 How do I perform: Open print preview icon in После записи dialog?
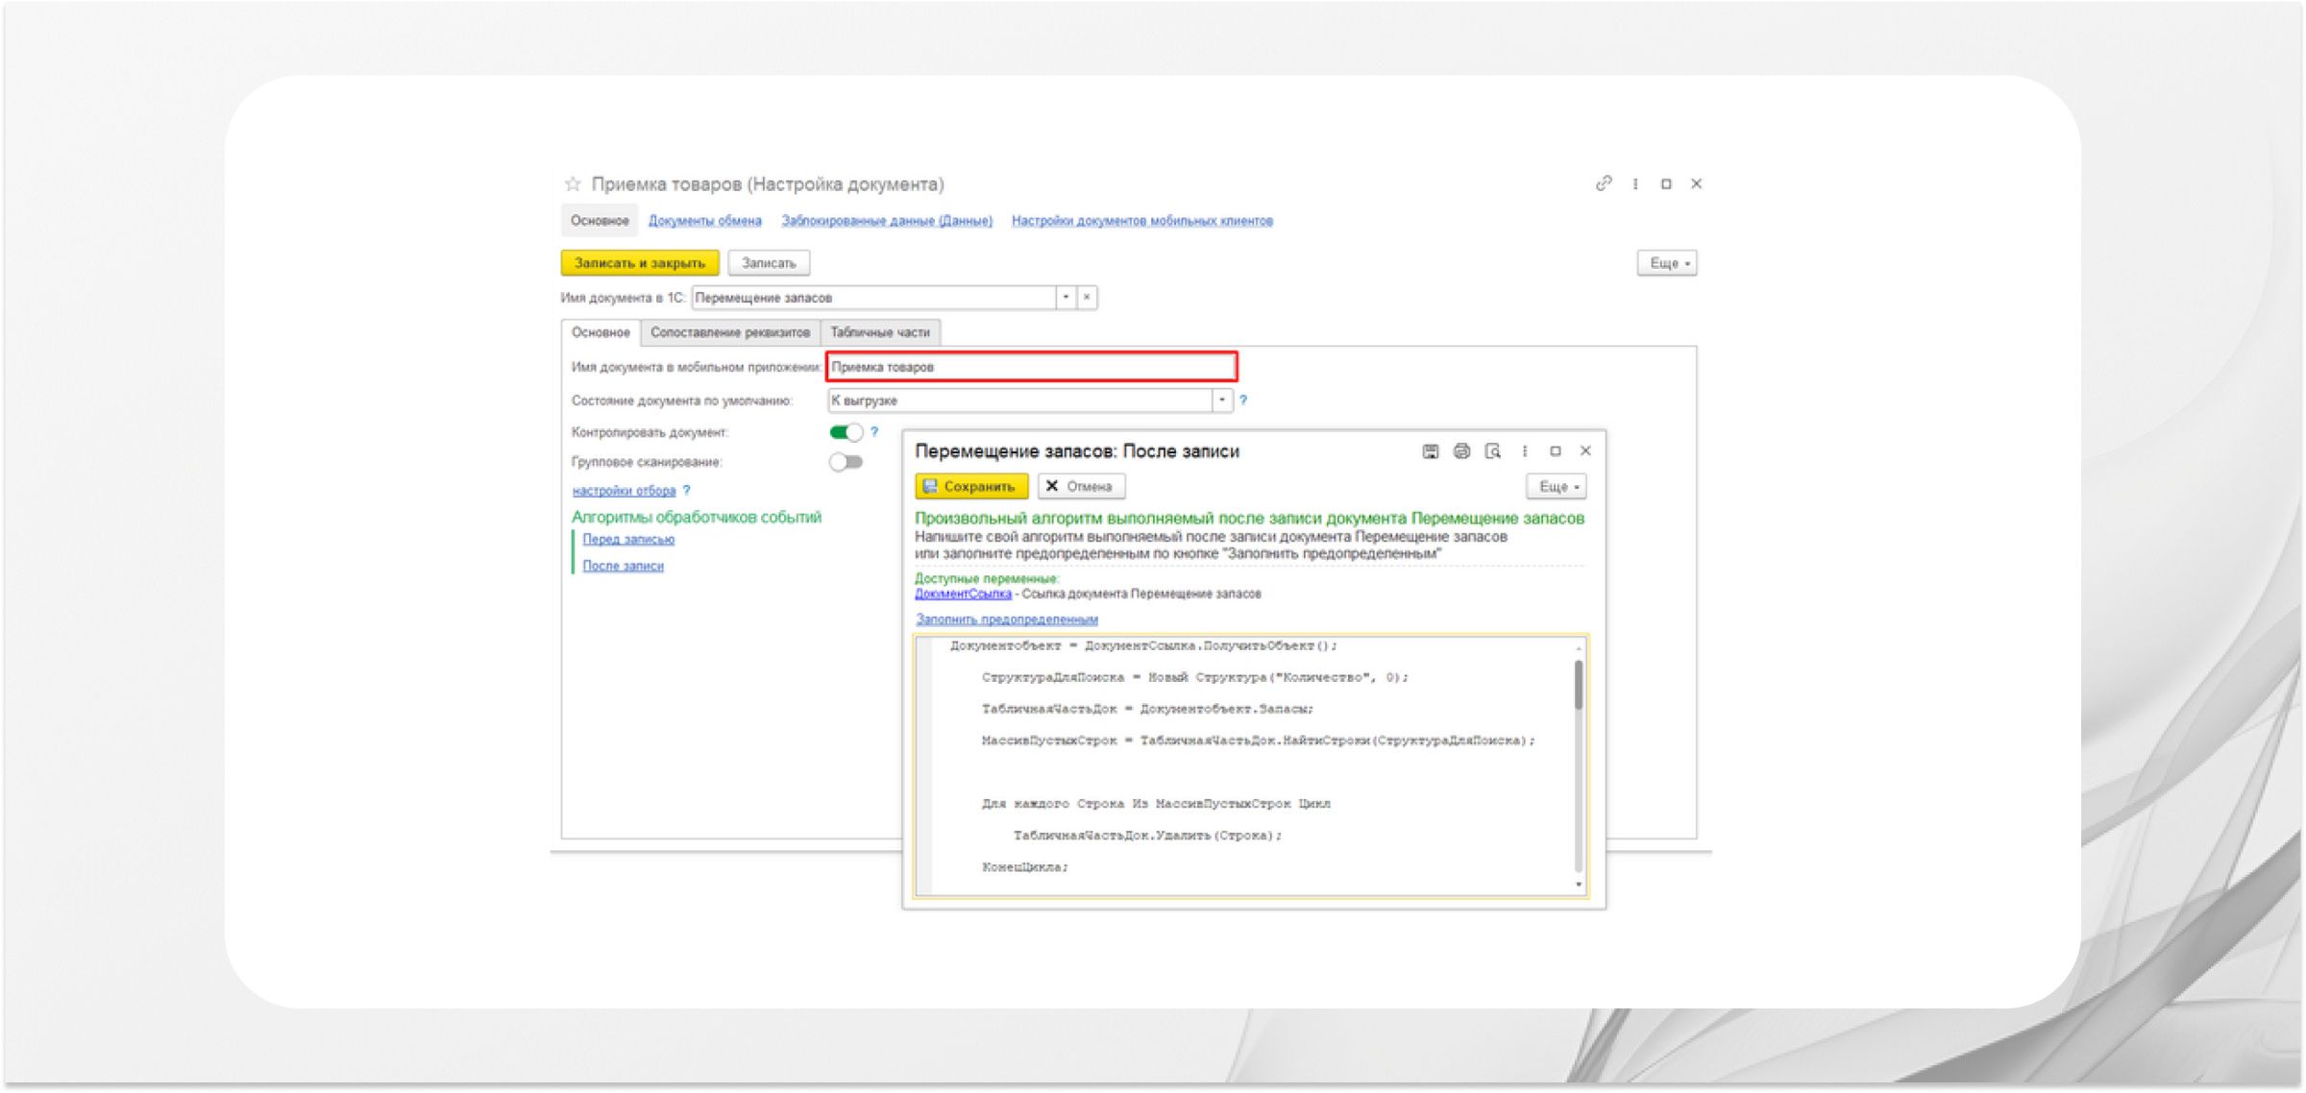tap(1493, 451)
